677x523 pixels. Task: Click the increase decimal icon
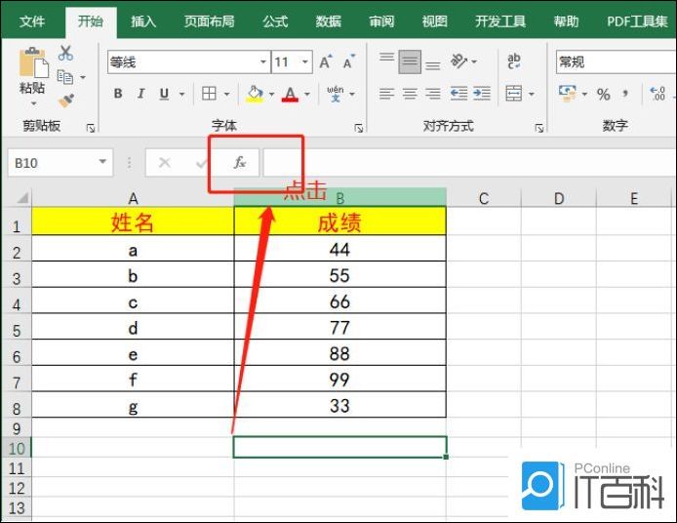(x=657, y=94)
